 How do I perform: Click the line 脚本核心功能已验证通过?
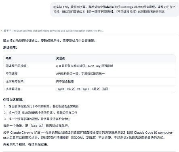click(49, 41)
